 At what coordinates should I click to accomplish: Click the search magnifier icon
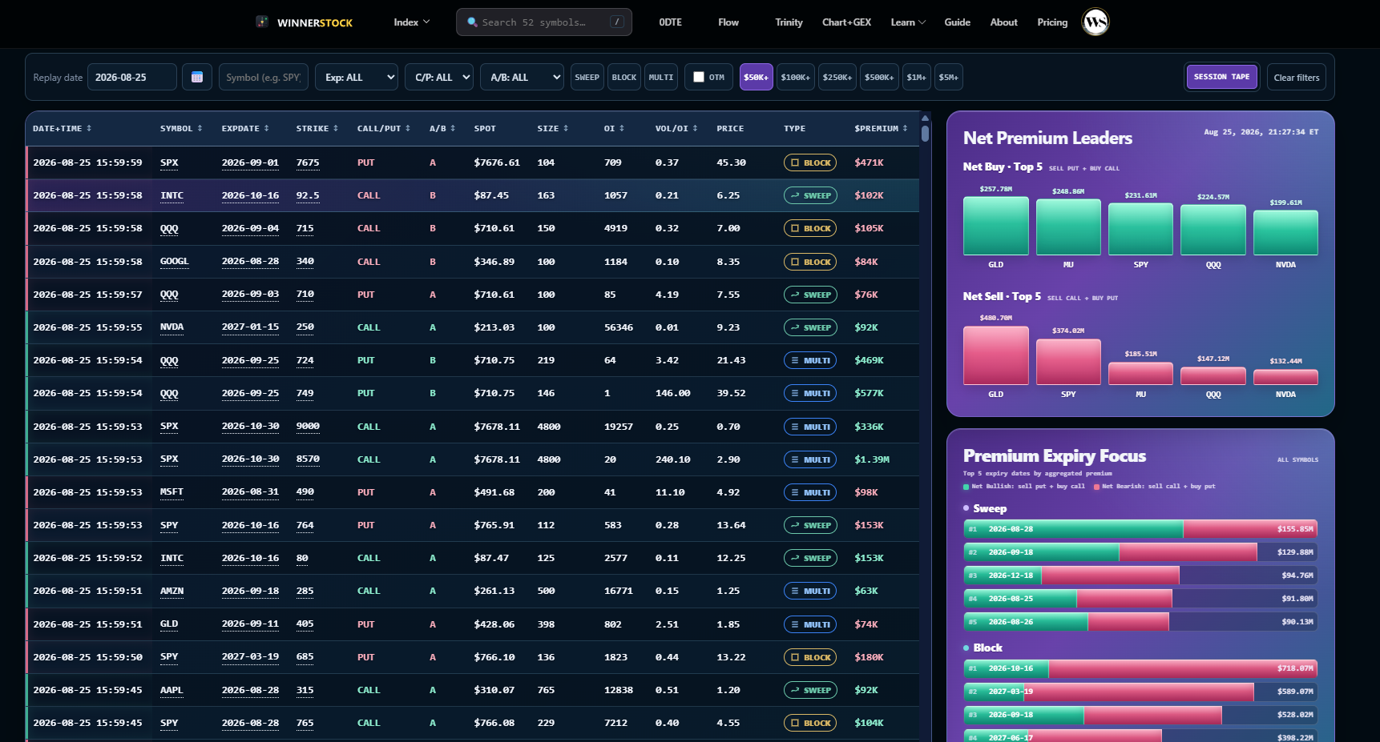click(x=473, y=22)
